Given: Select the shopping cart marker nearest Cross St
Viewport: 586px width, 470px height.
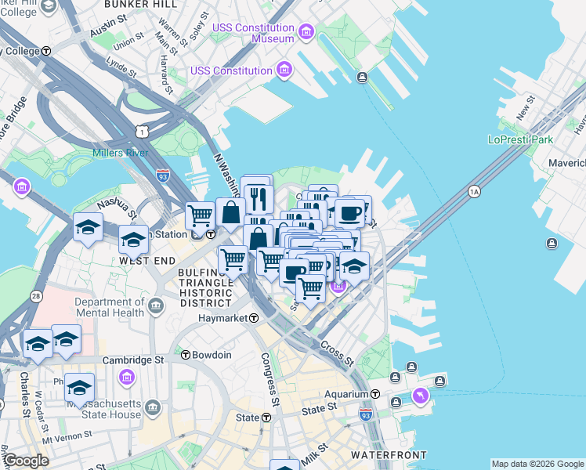Looking at the screenshot, I should pyautogui.click(x=310, y=291).
